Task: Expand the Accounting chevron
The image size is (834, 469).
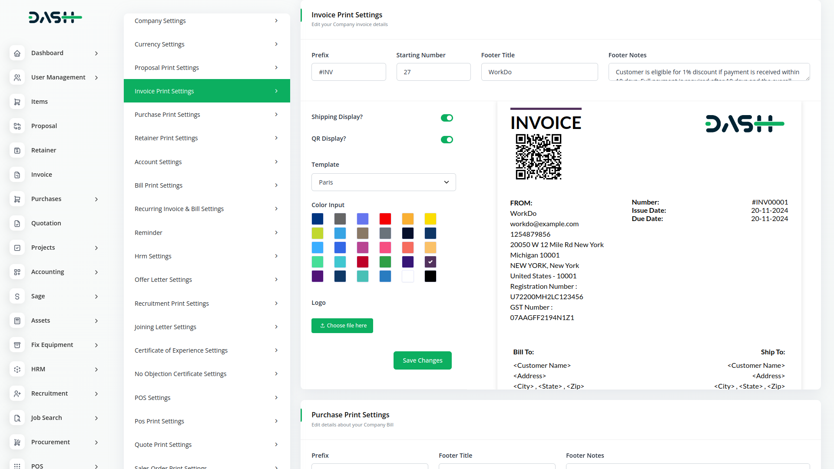Action: (96, 272)
